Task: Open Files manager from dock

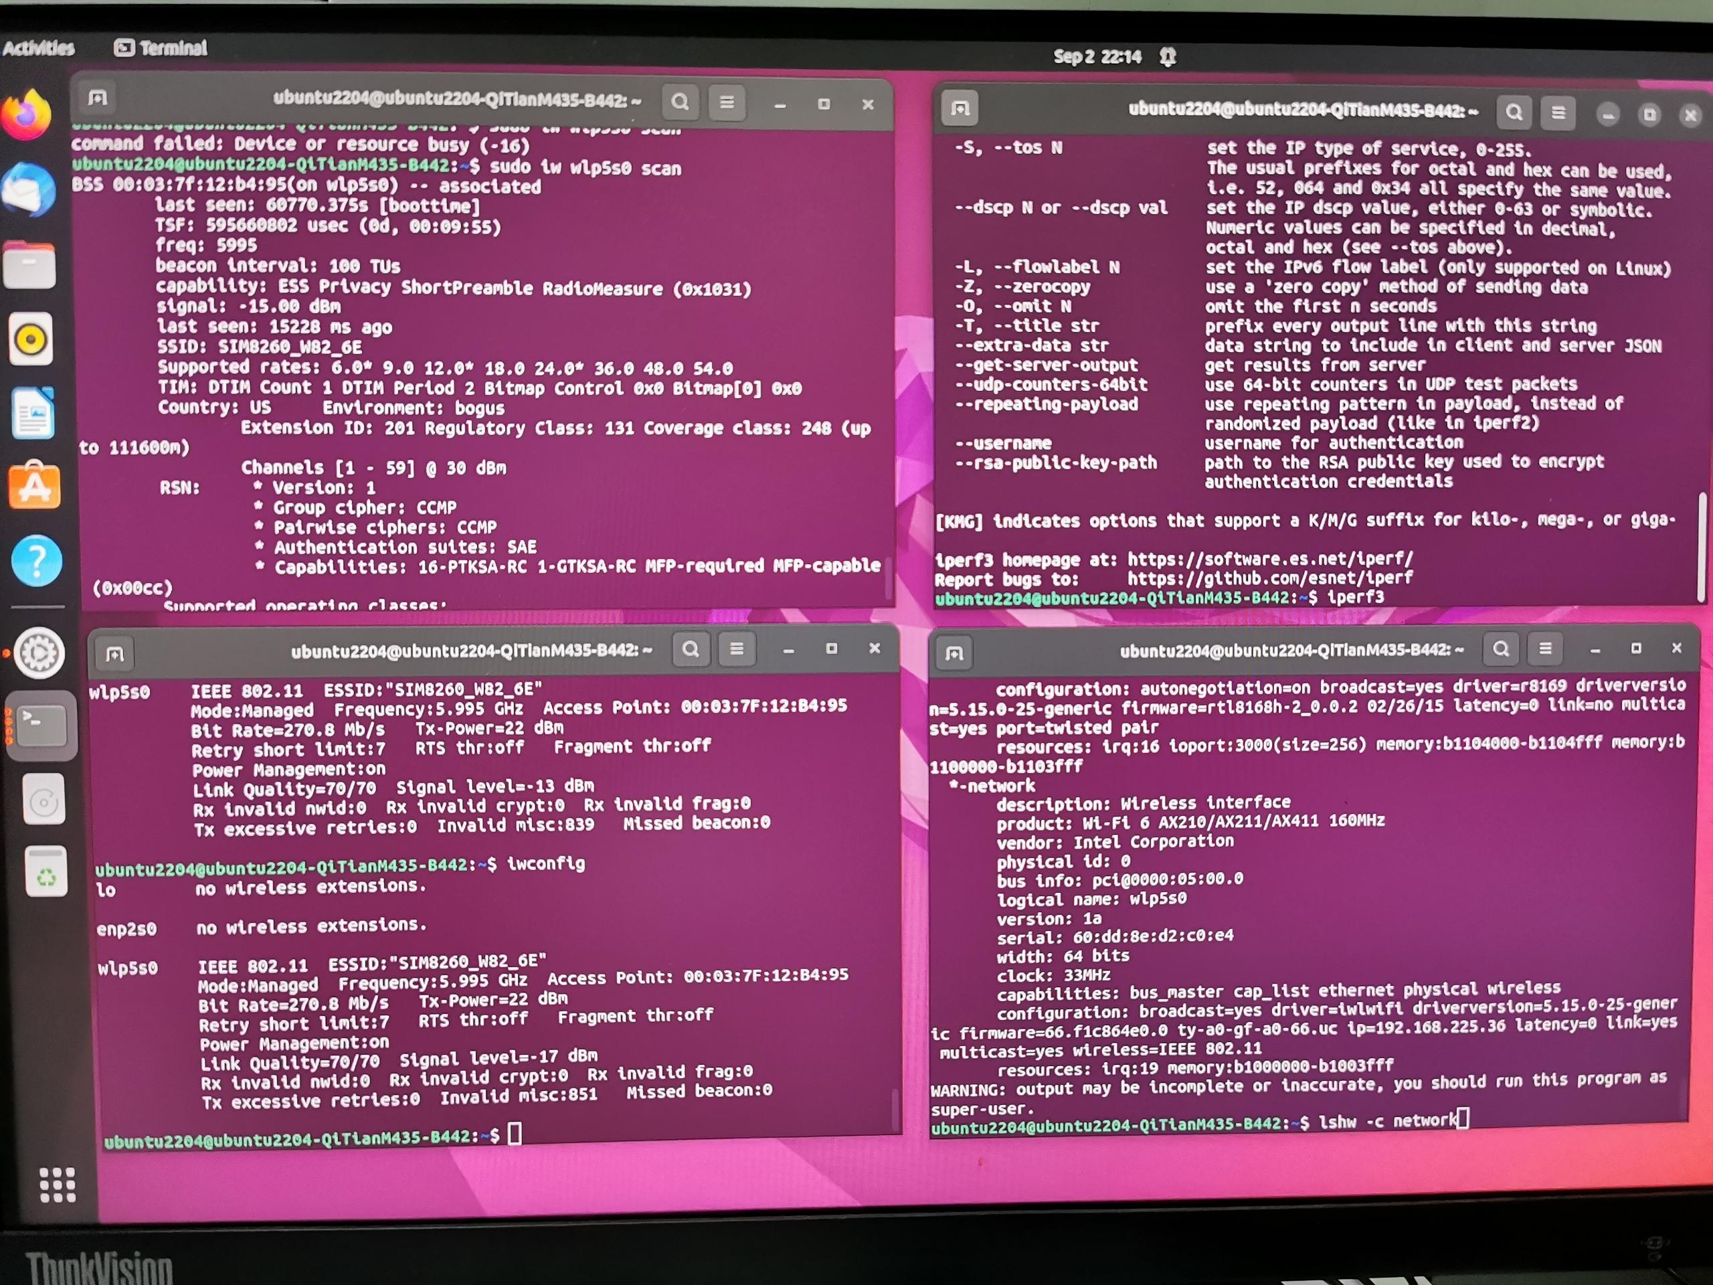Action: click(x=29, y=265)
